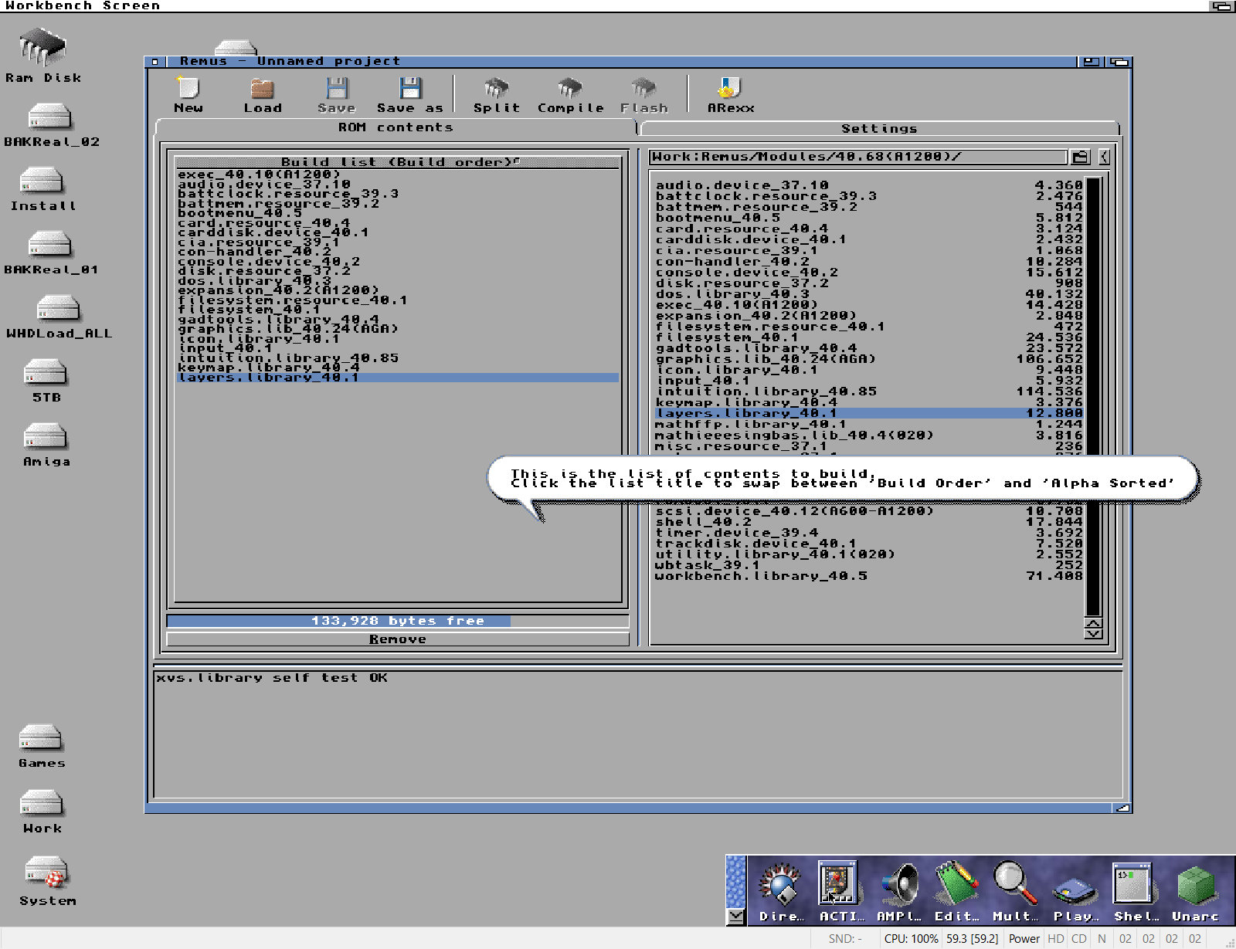Launch the Mult... magnifier dock icon
This screenshot has height=949, width=1236.
coord(1015,893)
